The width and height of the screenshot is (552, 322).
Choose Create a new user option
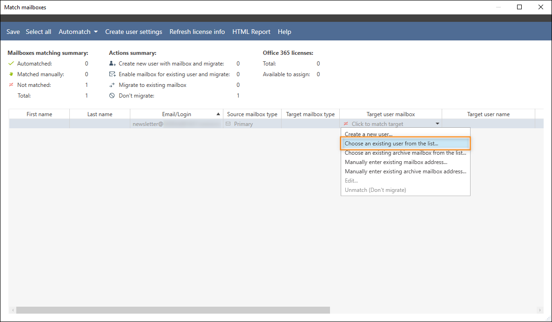[x=405, y=134]
